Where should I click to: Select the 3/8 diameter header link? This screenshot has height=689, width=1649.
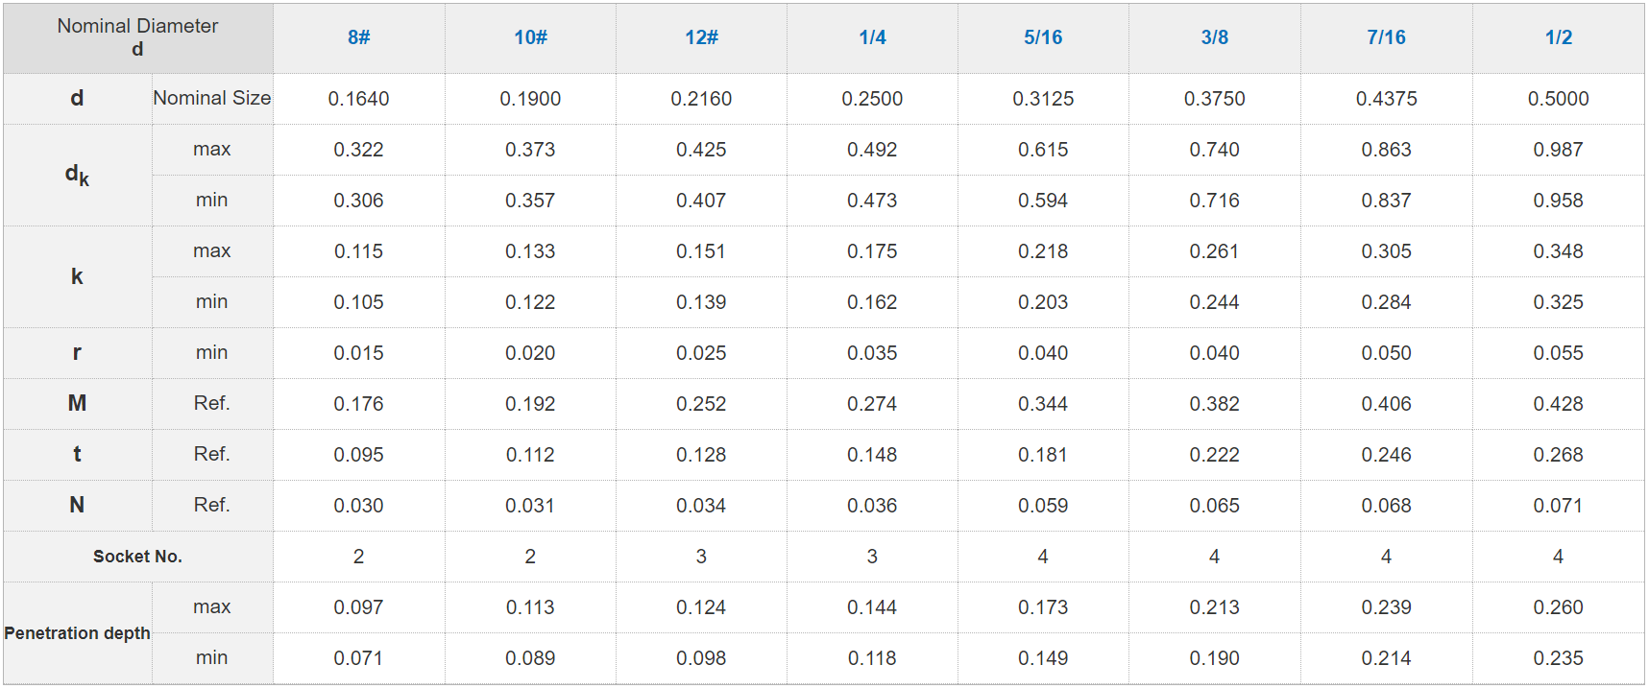[1214, 37]
